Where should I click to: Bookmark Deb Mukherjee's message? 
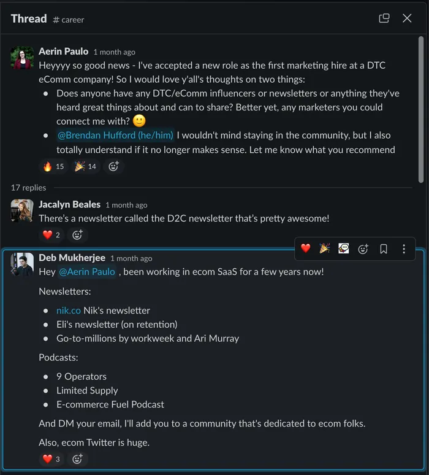coord(383,249)
